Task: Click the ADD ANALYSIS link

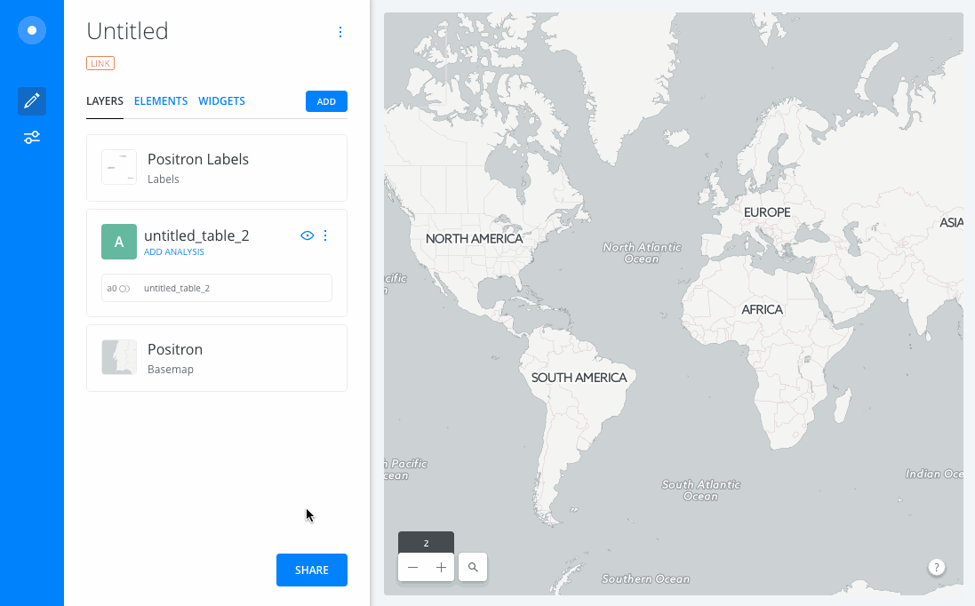Action: point(174,251)
